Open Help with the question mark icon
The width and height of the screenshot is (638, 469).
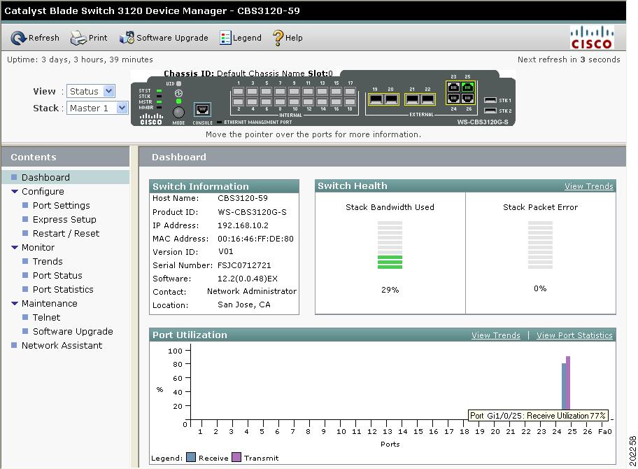coord(278,38)
